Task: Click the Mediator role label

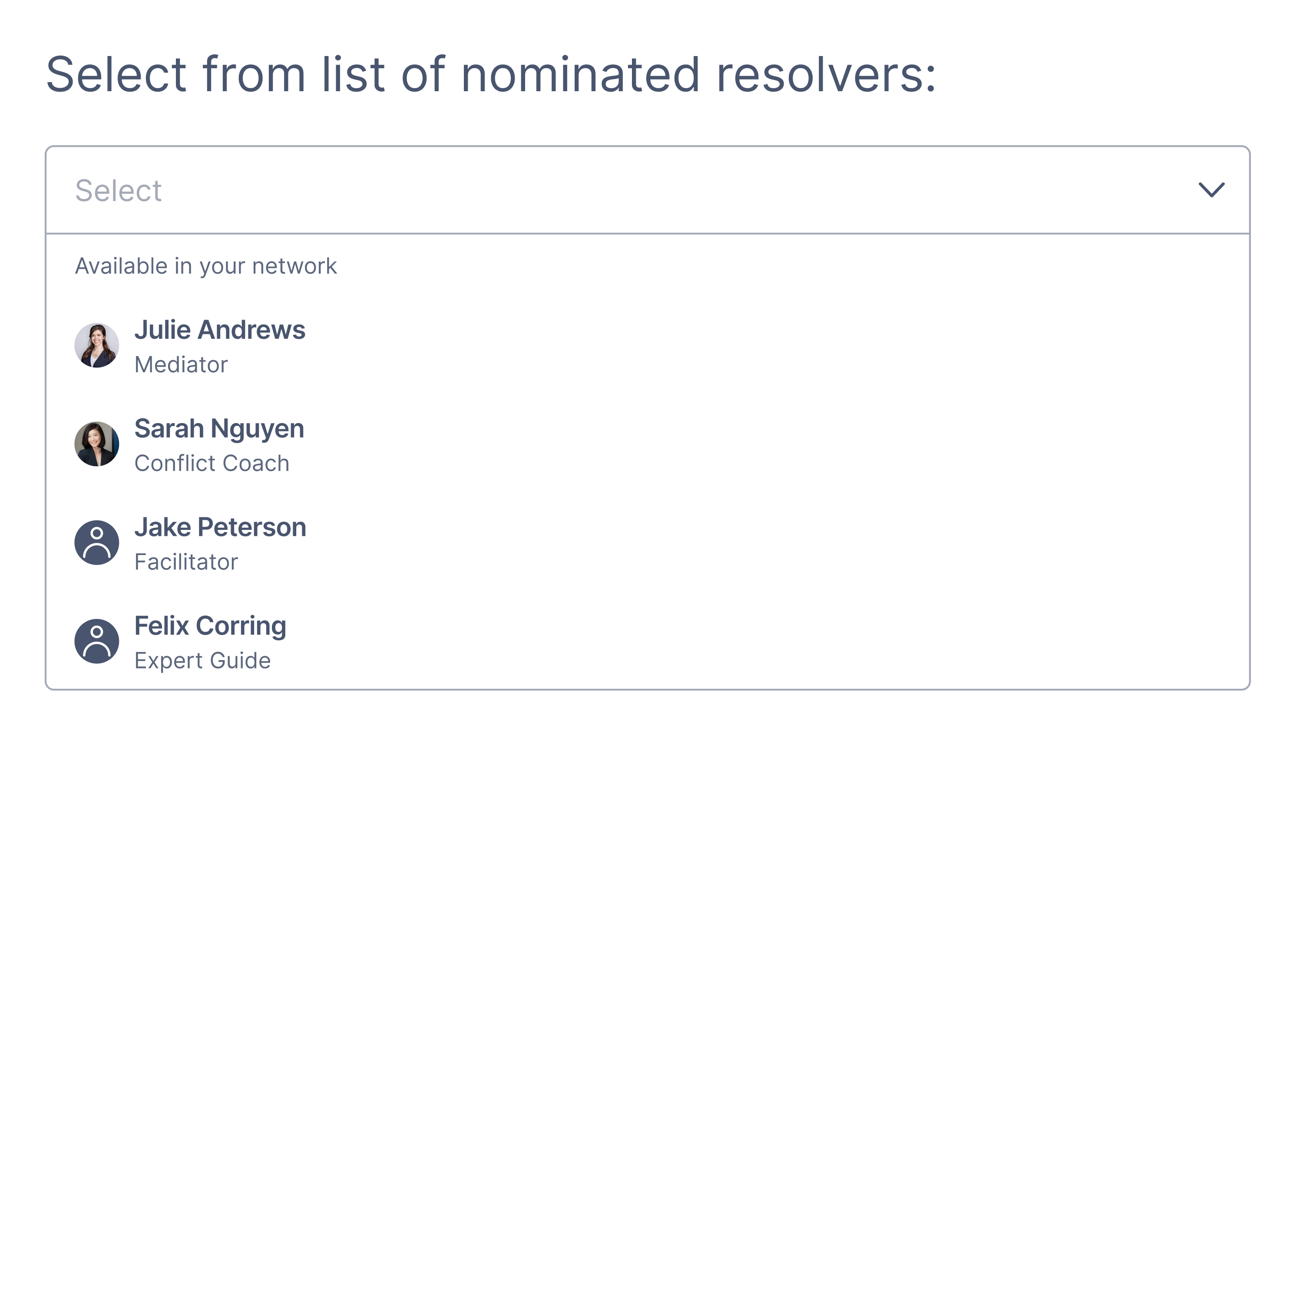Action: pos(181,364)
